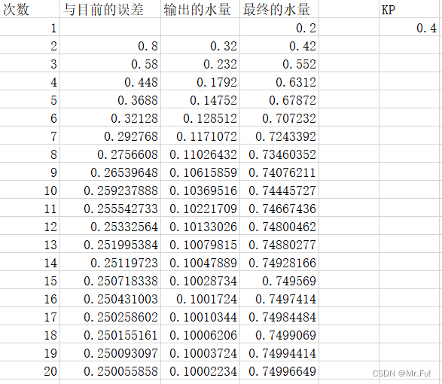
Task: Select the cell showing 0.3688
Action: pos(110,99)
